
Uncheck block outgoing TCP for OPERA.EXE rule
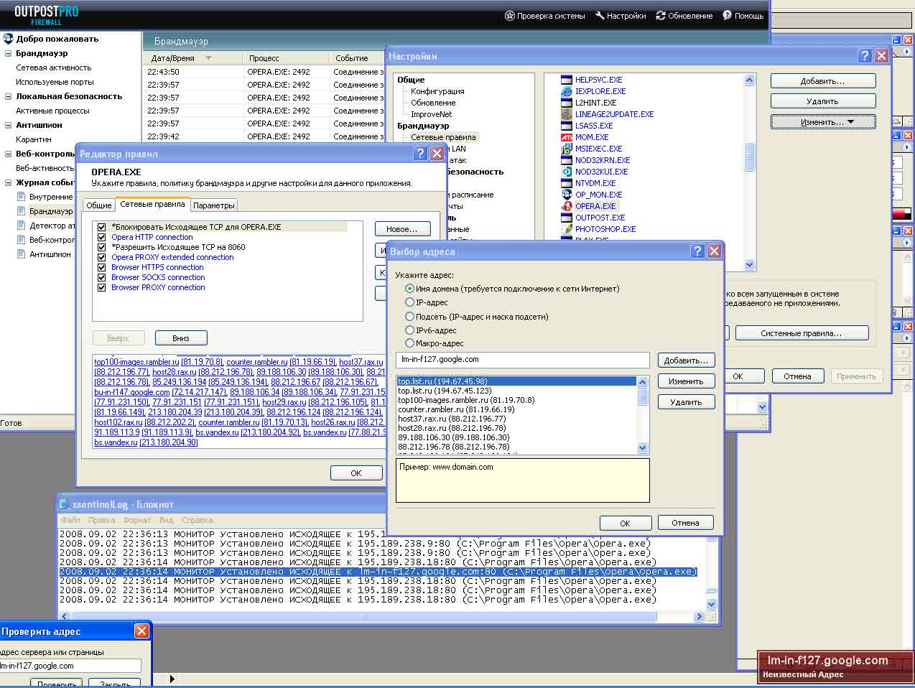point(102,227)
